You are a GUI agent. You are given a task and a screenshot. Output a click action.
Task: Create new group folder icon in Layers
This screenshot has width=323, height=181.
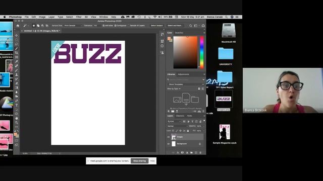click(x=191, y=153)
